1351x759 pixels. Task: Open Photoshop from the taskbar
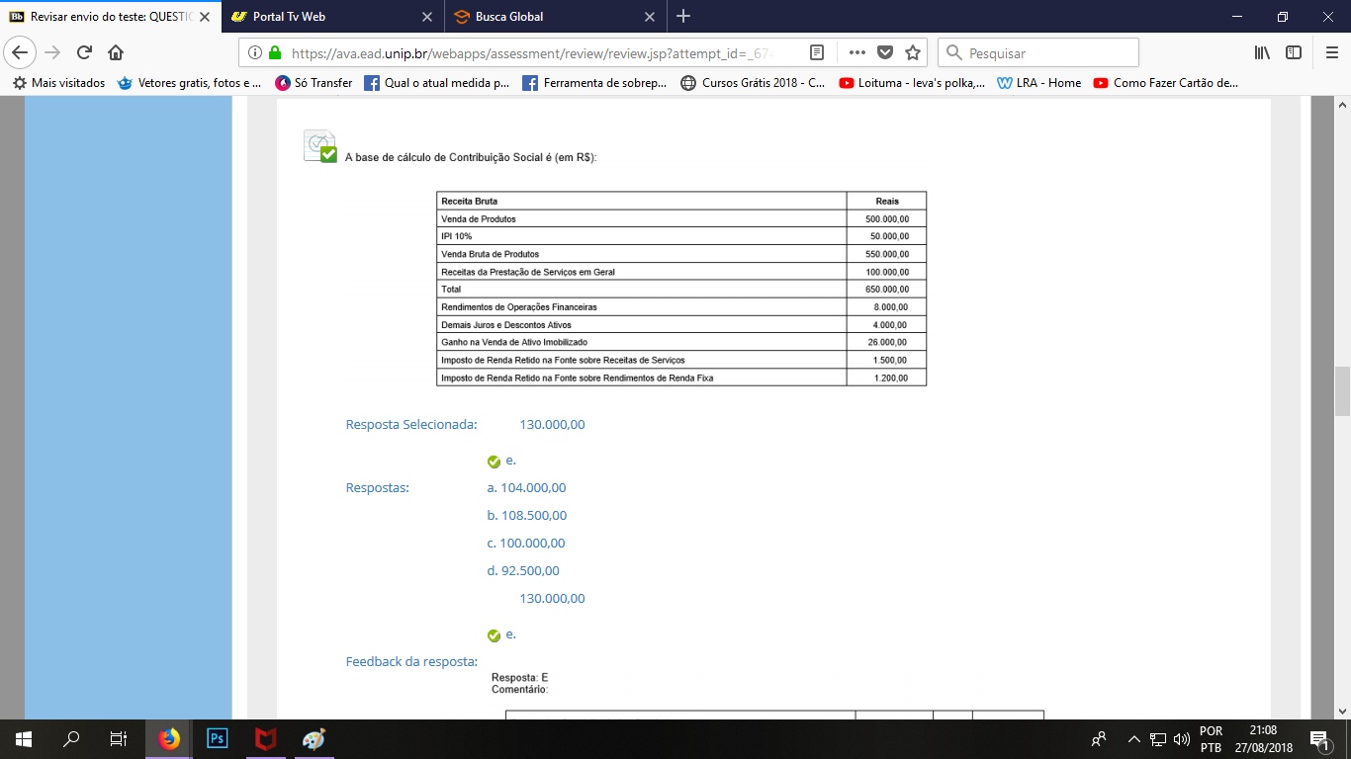(218, 738)
